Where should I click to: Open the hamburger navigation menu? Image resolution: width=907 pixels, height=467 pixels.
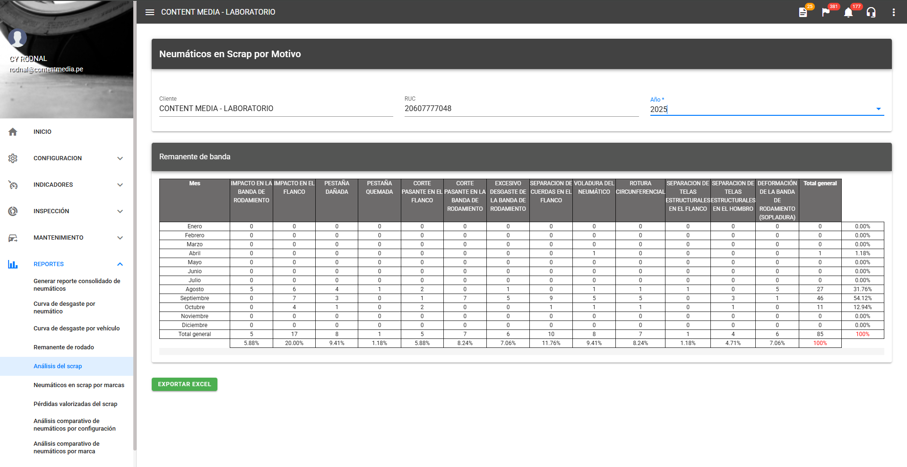[150, 12]
